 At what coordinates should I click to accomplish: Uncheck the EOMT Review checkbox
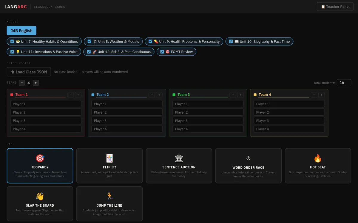(162, 52)
